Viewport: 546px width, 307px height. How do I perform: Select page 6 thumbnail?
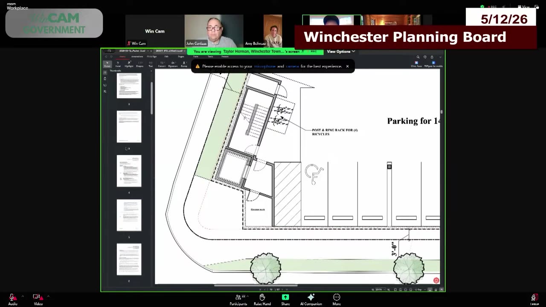click(x=129, y=260)
